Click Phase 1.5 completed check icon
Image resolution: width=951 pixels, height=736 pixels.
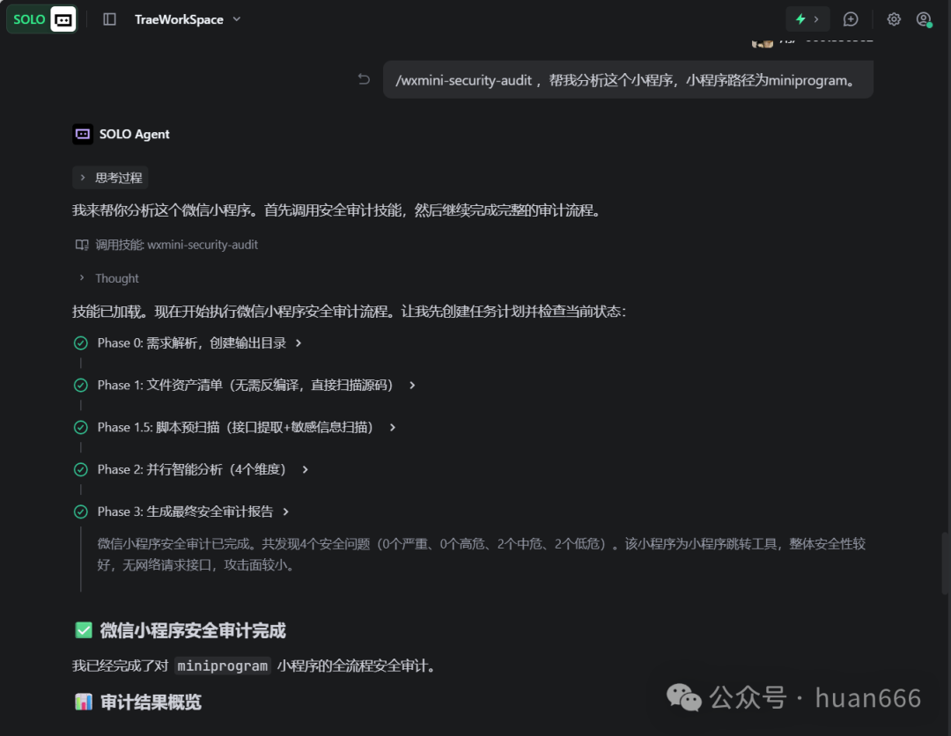pos(81,427)
